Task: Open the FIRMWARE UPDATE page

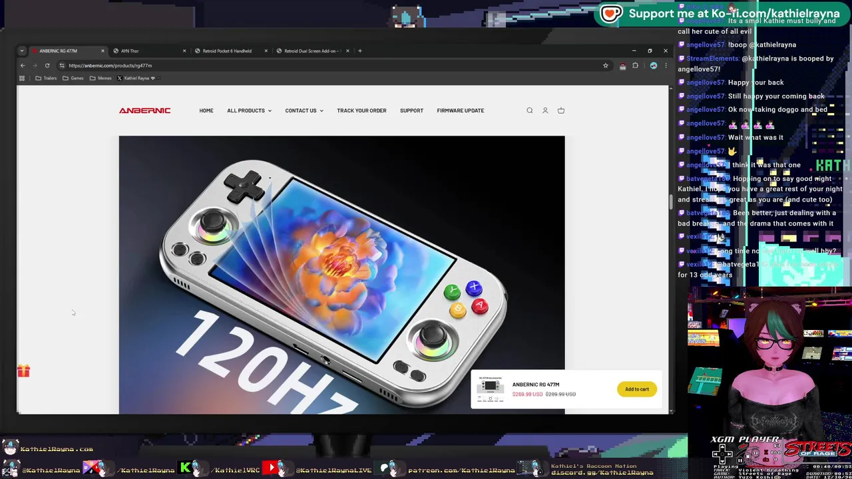Action: pos(461,110)
